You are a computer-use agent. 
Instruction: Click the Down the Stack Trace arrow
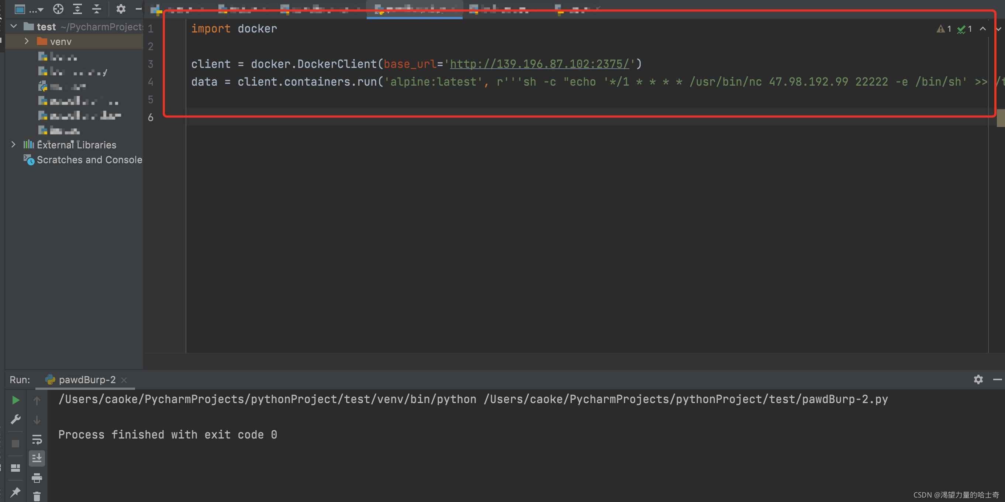pos(37,420)
